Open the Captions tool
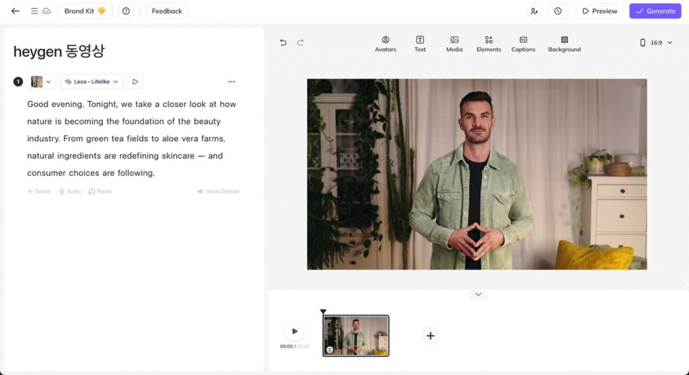Viewport: 689px width, 375px height. coord(523,44)
